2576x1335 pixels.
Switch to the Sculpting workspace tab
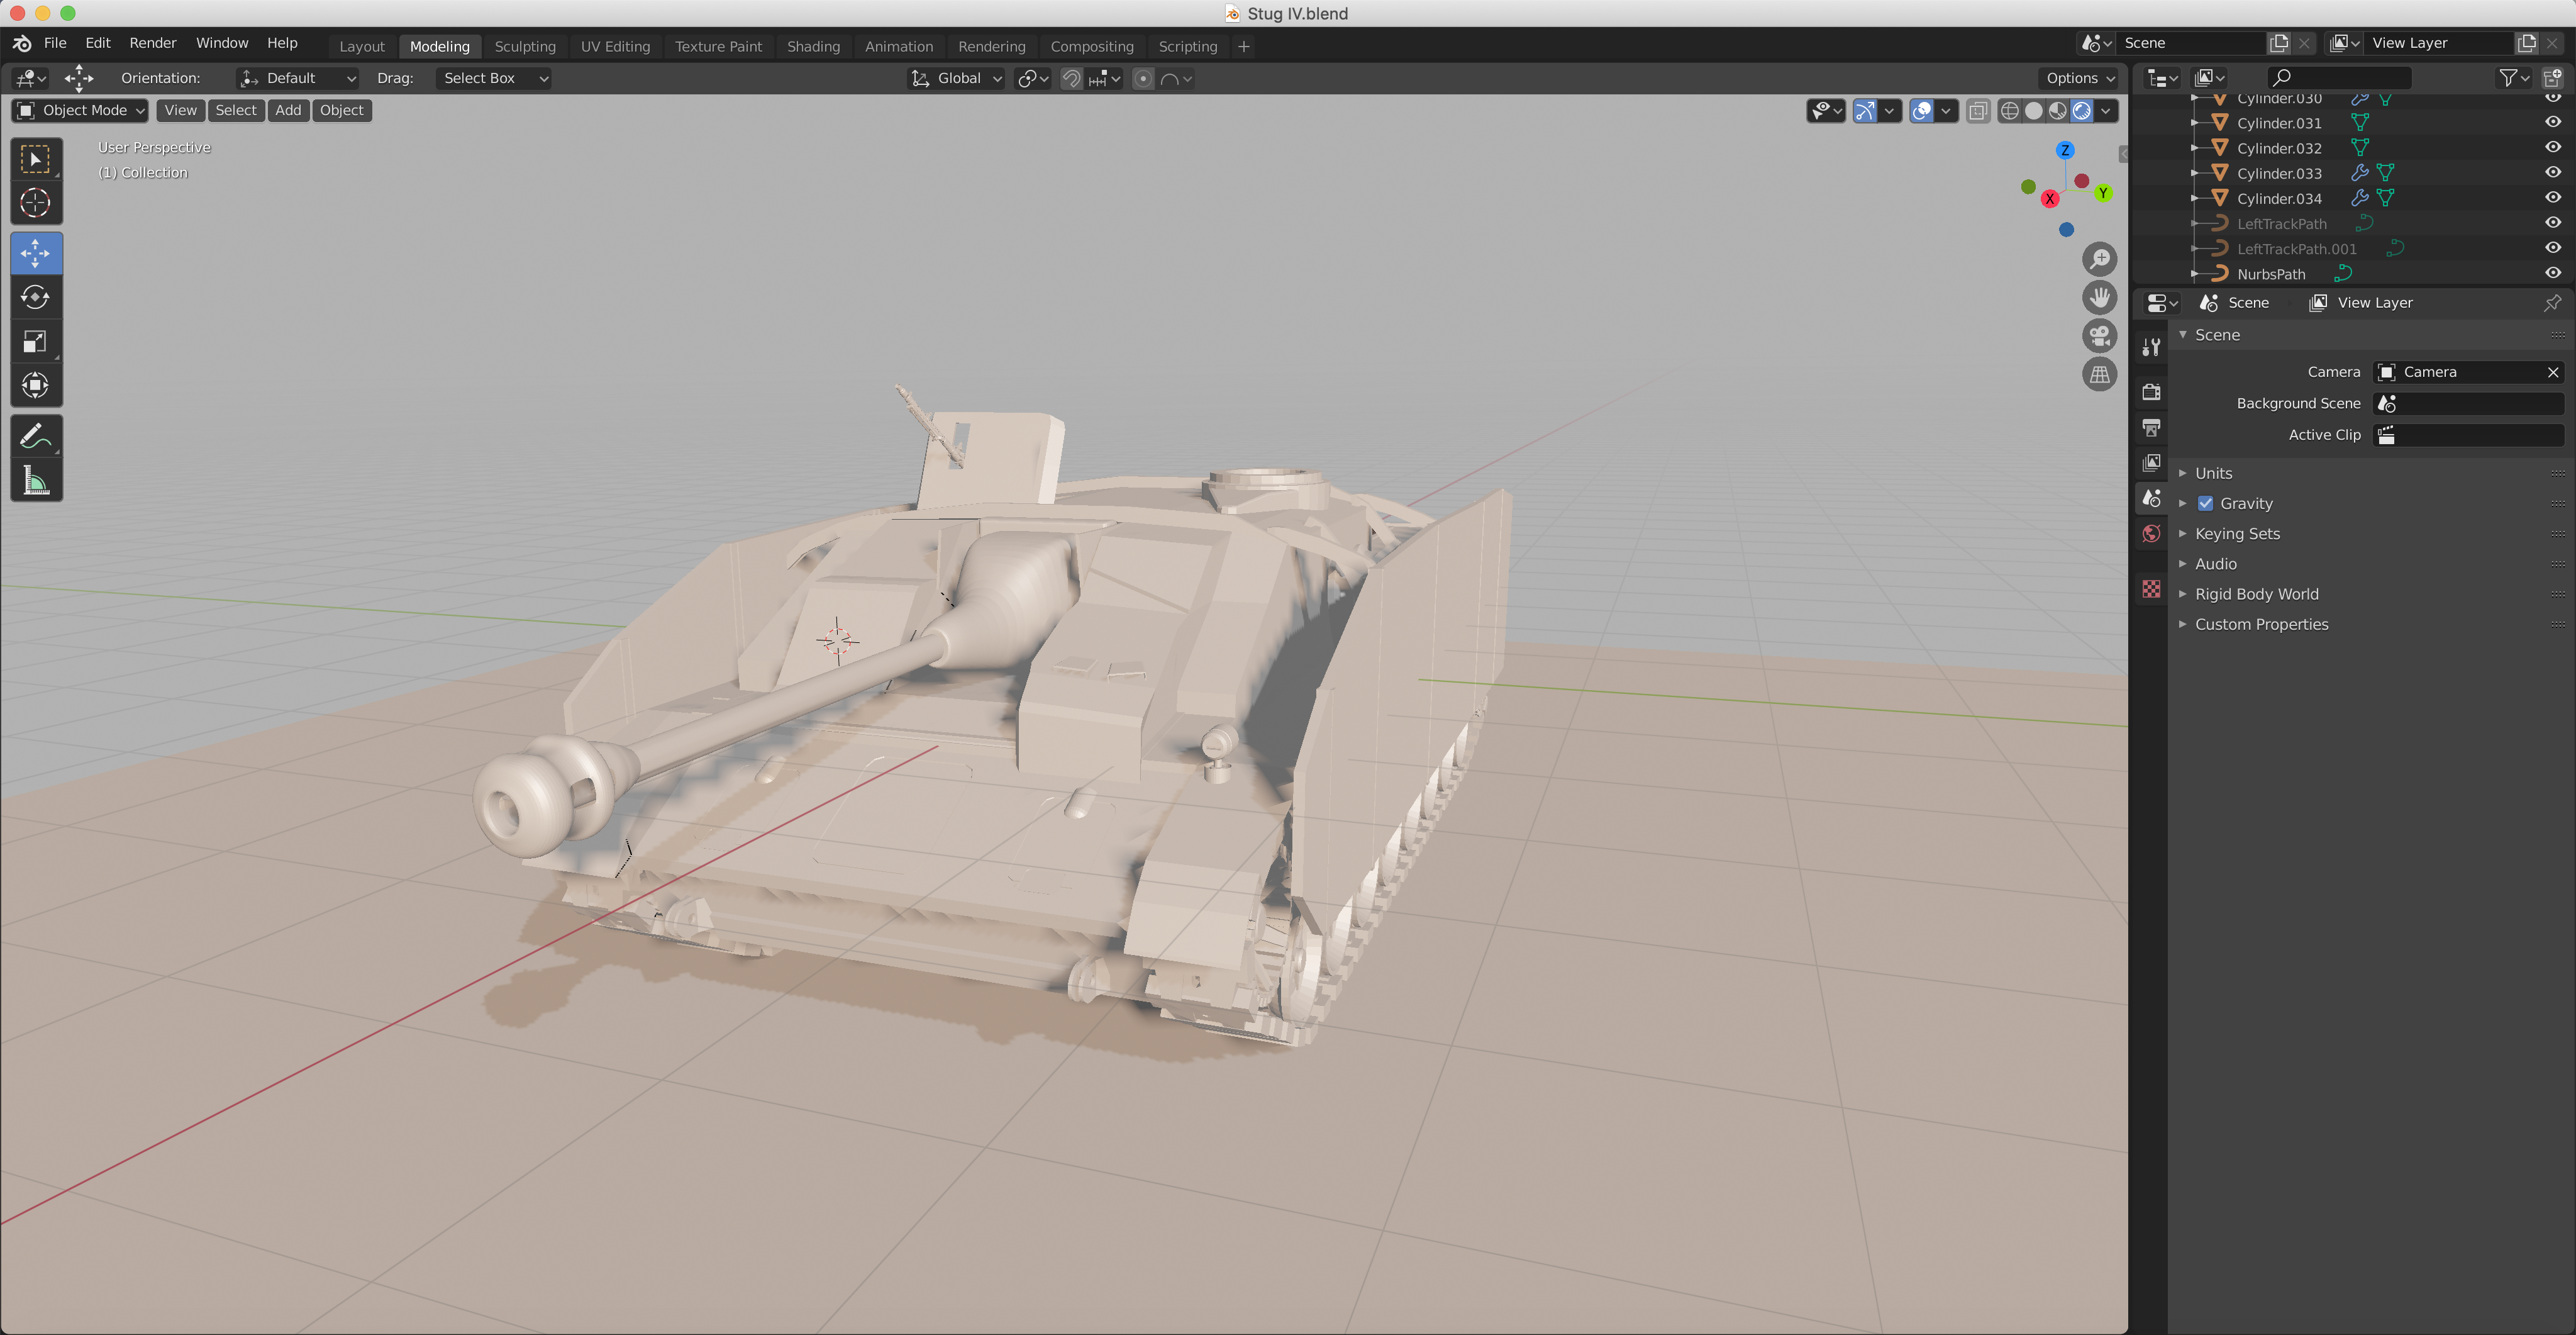[x=525, y=46]
